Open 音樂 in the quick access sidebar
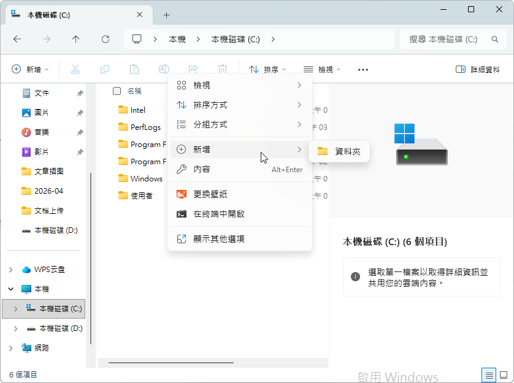 coord(42,132)
